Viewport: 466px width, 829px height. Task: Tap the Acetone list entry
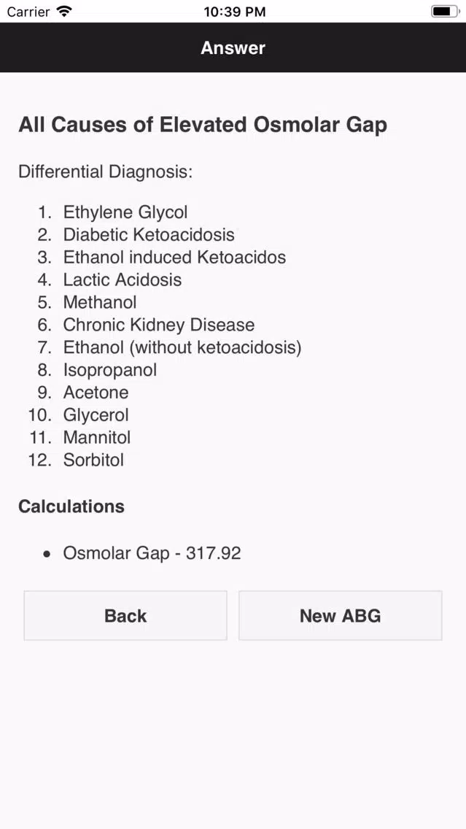click(96, 393)
